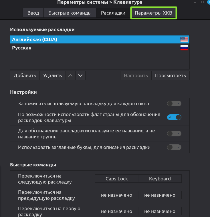Click the US flag icon
Image resolution: width=210 pixels, height=217 pixels.
point(184,39)
